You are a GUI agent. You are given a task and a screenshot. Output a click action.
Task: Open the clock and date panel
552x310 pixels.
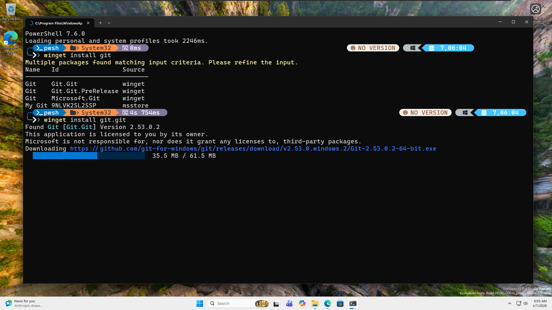tap(540, 303)
